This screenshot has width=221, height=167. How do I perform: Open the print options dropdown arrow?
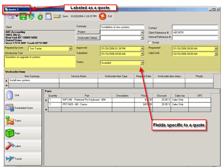pyautogui.click(x=17, y=16)
